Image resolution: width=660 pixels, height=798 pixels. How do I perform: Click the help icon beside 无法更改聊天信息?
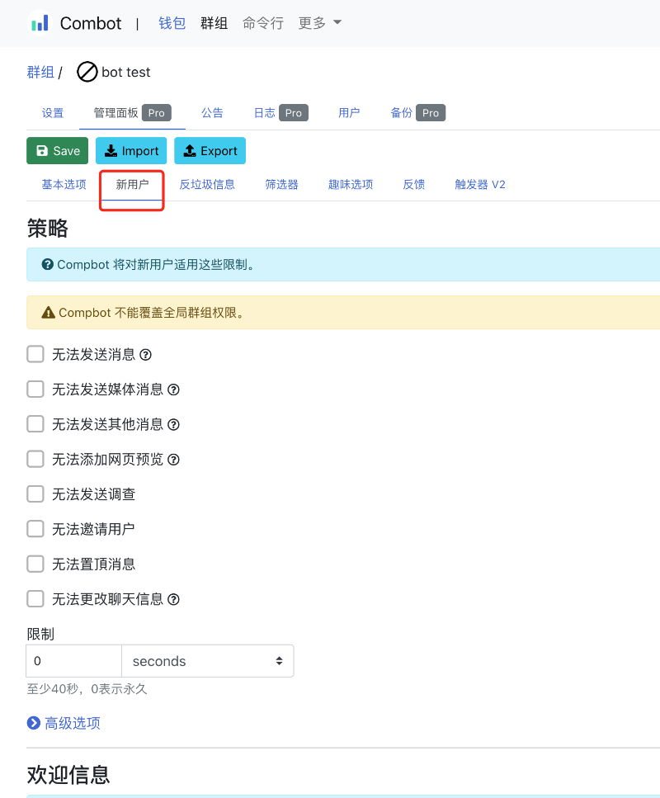173,599
